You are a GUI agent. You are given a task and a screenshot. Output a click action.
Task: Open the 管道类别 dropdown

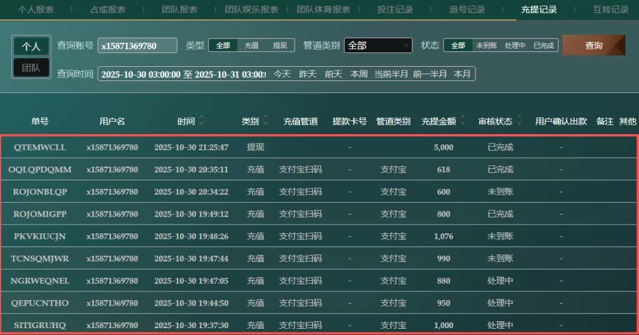tap(378, 46)
